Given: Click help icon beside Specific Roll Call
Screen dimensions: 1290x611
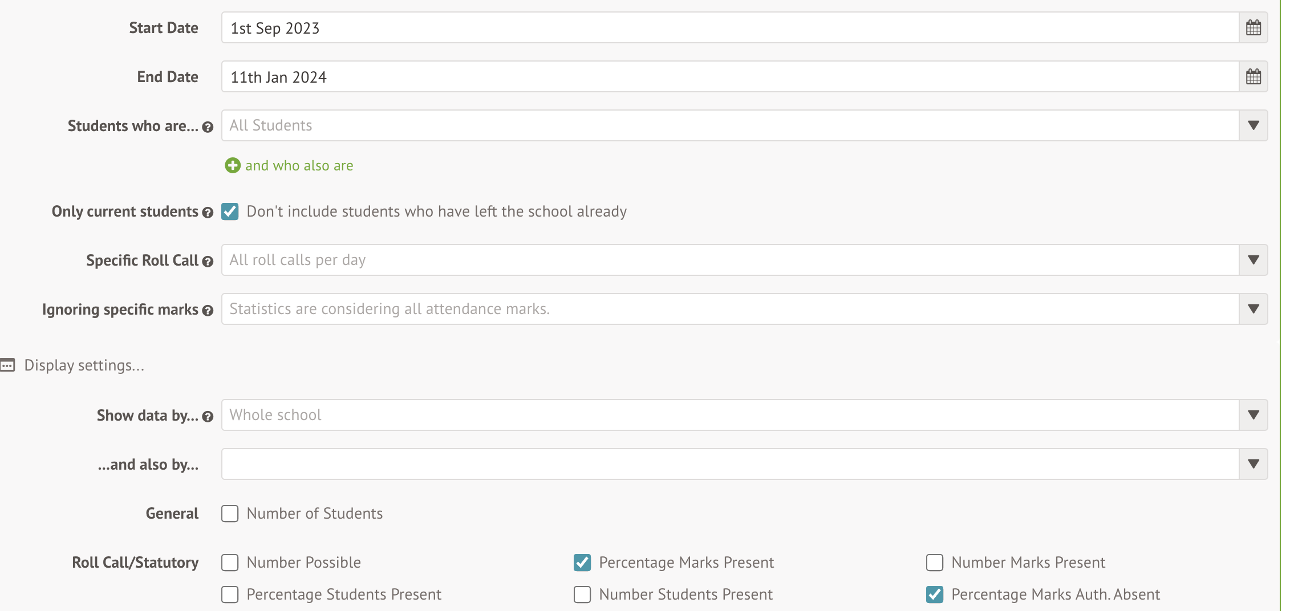Looking at the screenshot, I should click(x=208, y=262).
